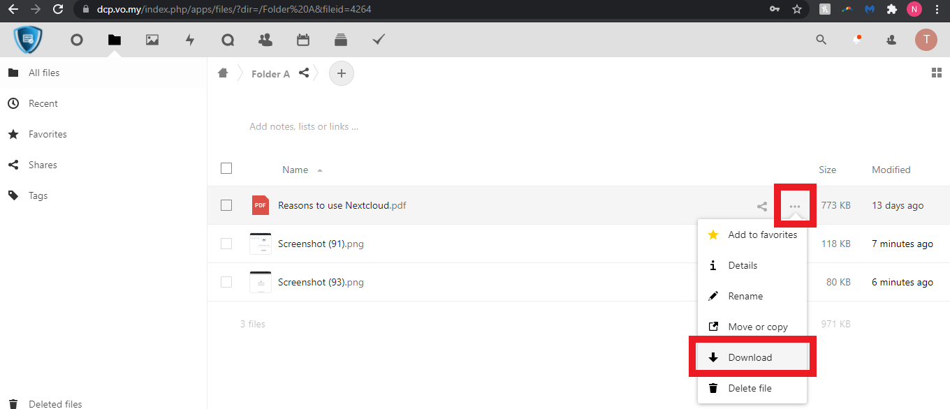Viewport: 950px width, 409px height.
Task: Open the Activity lightning bolt icon
Action: pos(190,40)
